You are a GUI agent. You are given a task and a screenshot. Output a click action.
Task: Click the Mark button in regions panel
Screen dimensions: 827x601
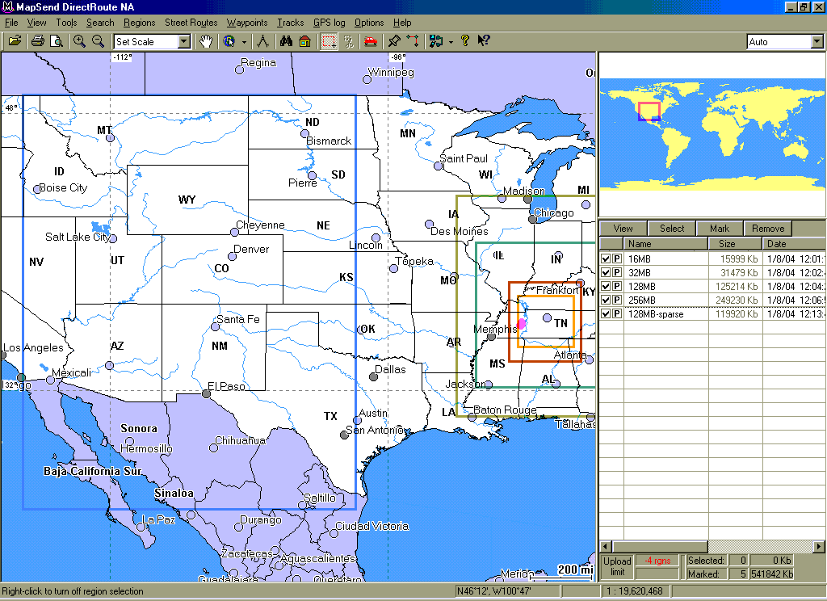tap(720, 229)
